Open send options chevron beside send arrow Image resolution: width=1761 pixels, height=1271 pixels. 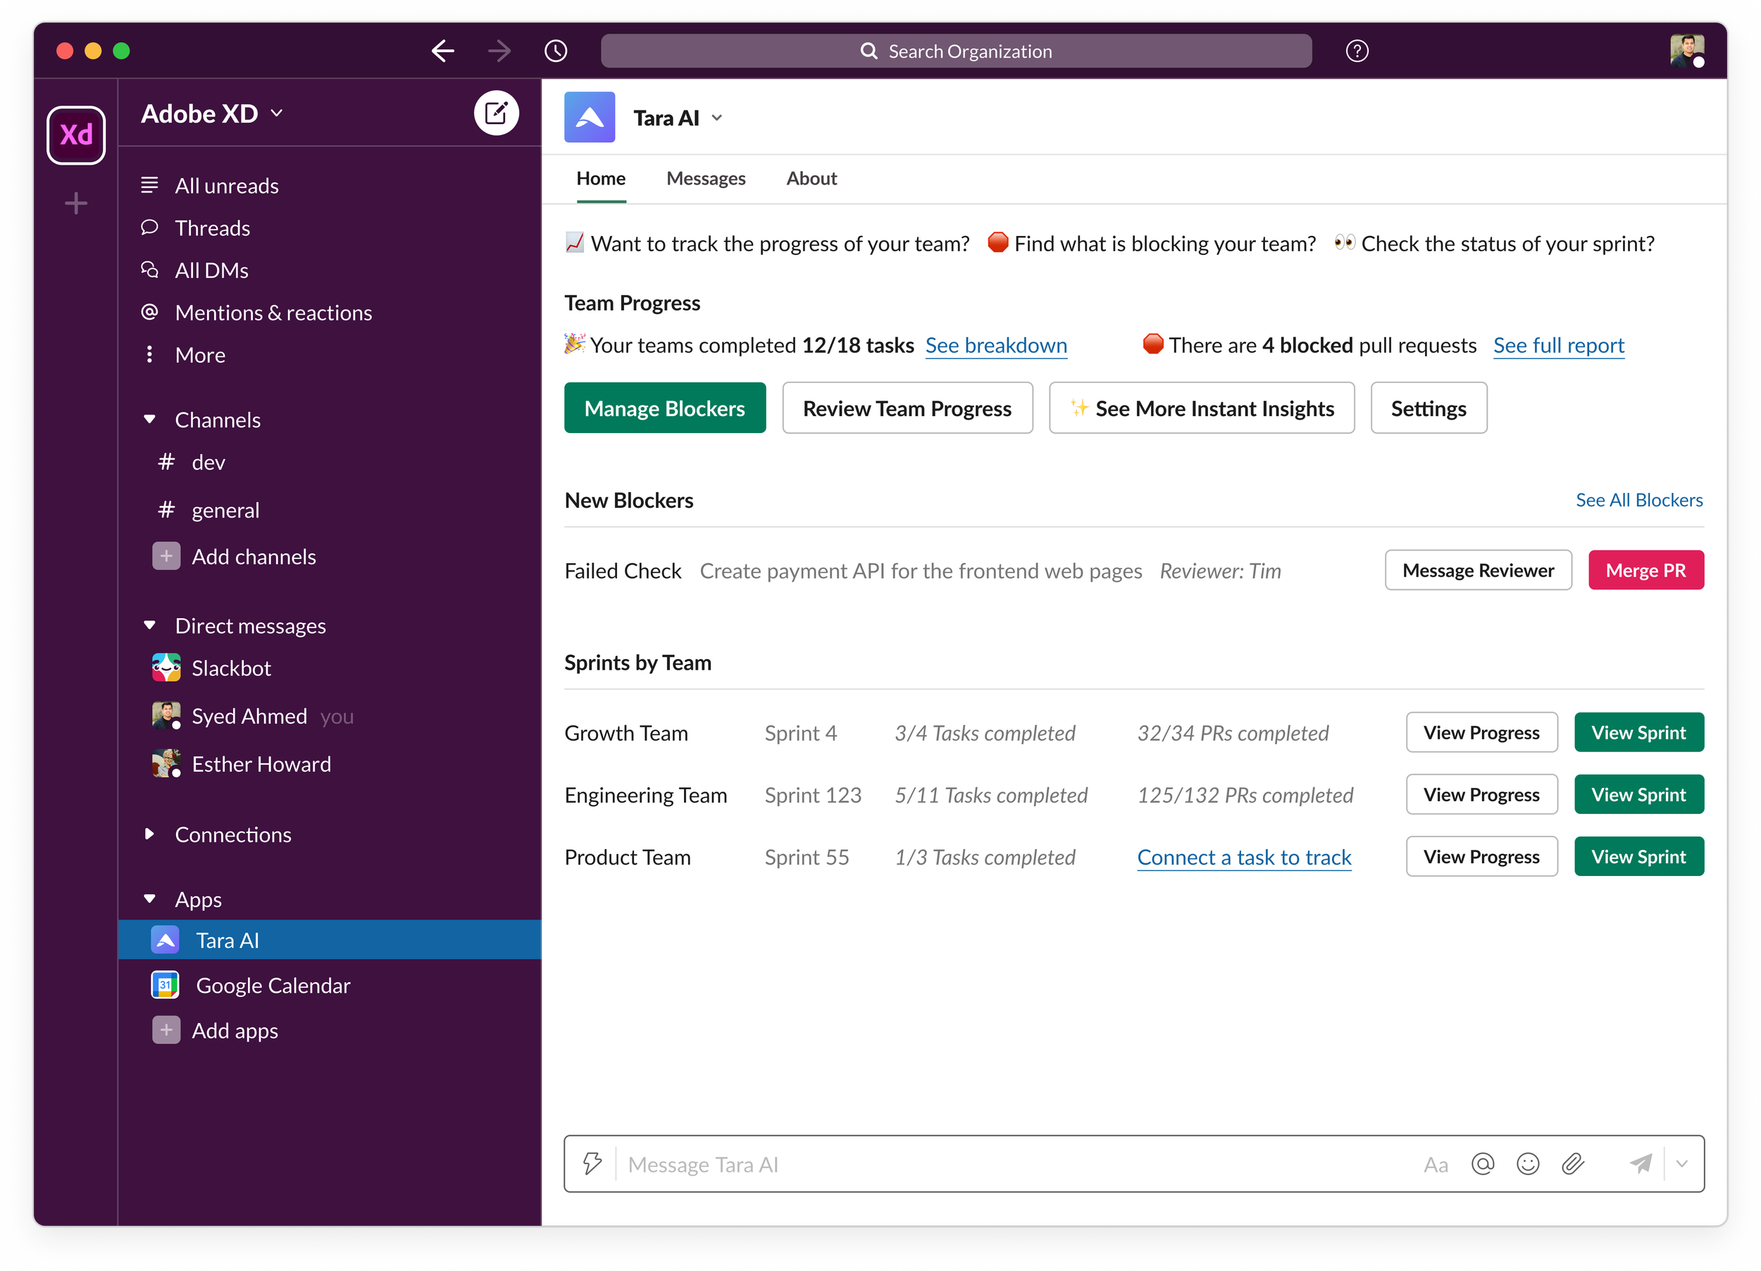1682,1163
